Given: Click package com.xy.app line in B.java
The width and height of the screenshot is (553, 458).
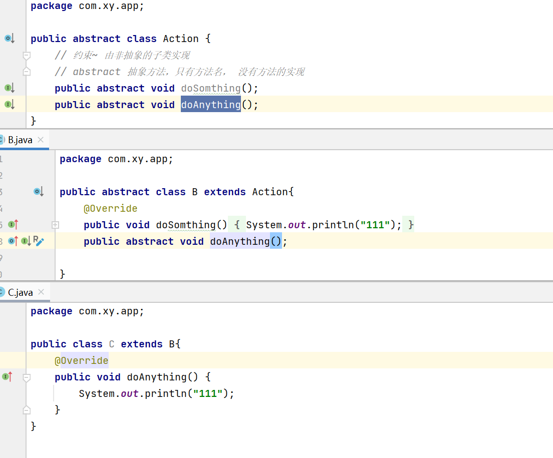Looking at the screenshot, I should [x=116, y=159].
